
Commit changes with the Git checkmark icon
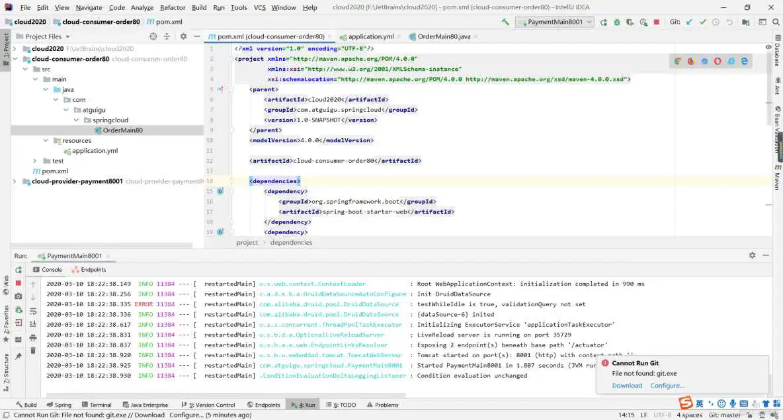[x=702, y=22]
